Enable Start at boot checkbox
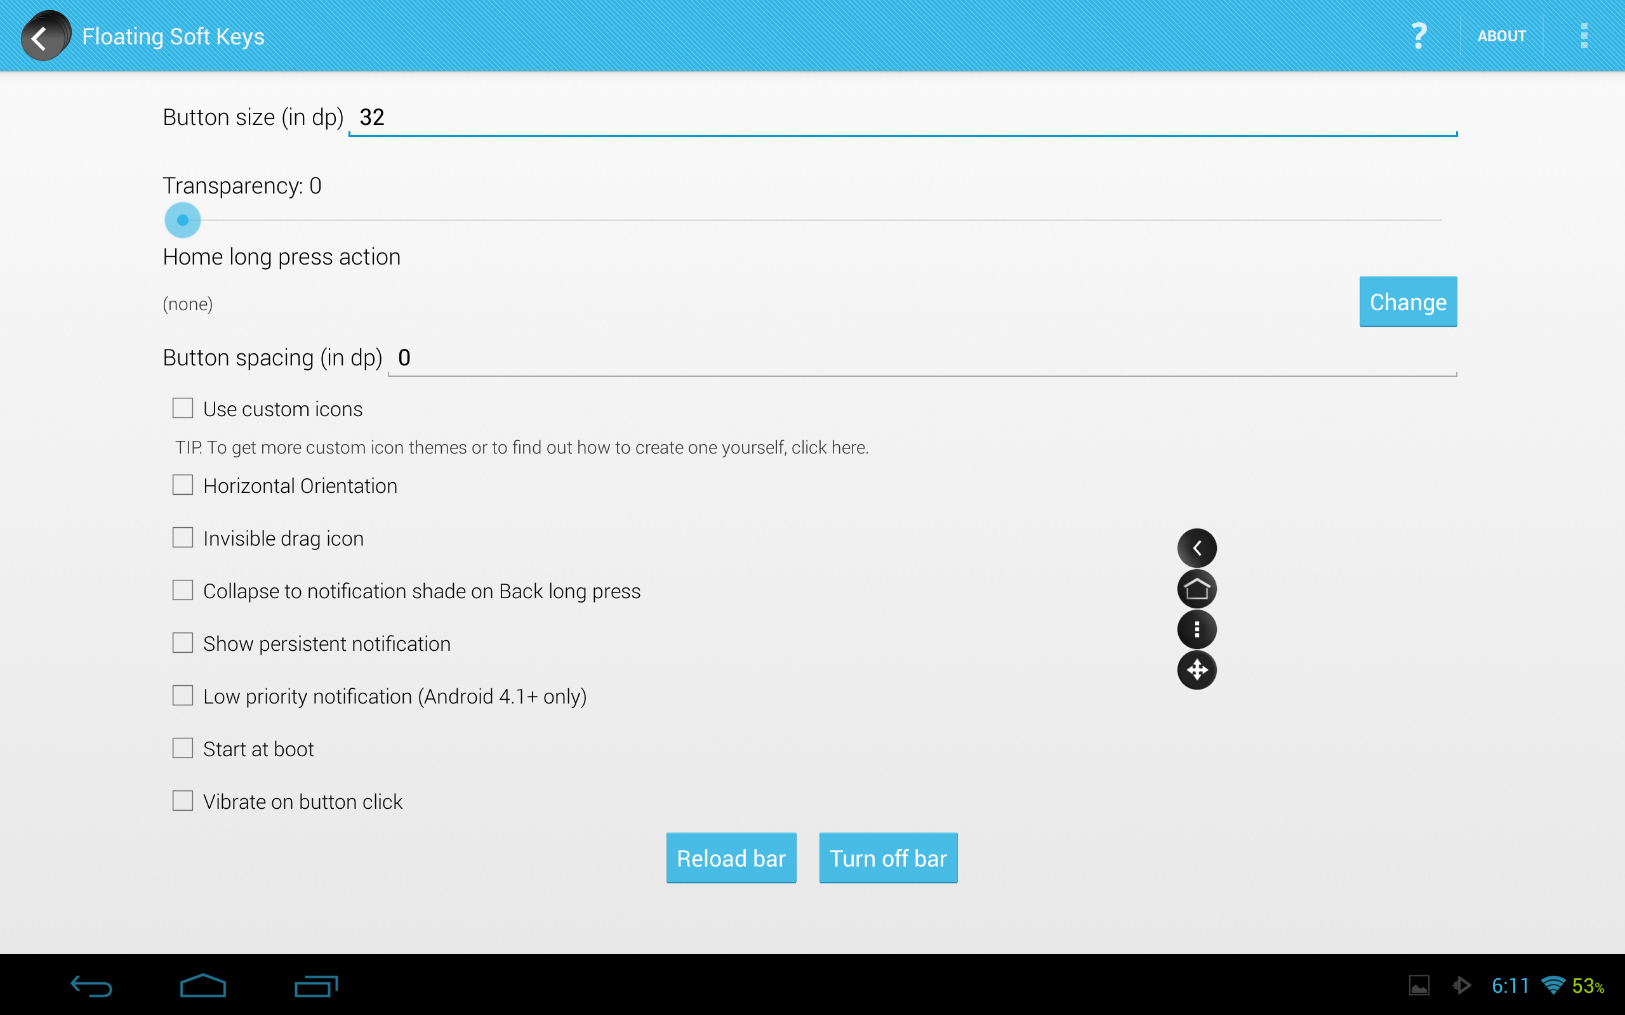1625x1015 pixels. click(183, 748)
